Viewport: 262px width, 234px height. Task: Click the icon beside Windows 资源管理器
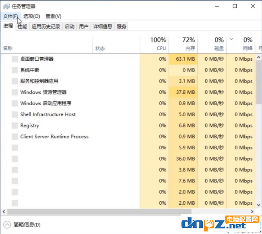pyautogui.click(x=15, y=92)
